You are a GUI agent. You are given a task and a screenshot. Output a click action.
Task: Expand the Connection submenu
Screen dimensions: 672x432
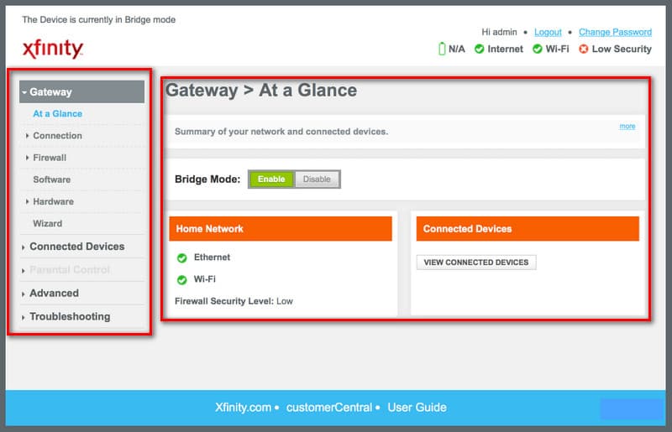(x=57, y=136)
